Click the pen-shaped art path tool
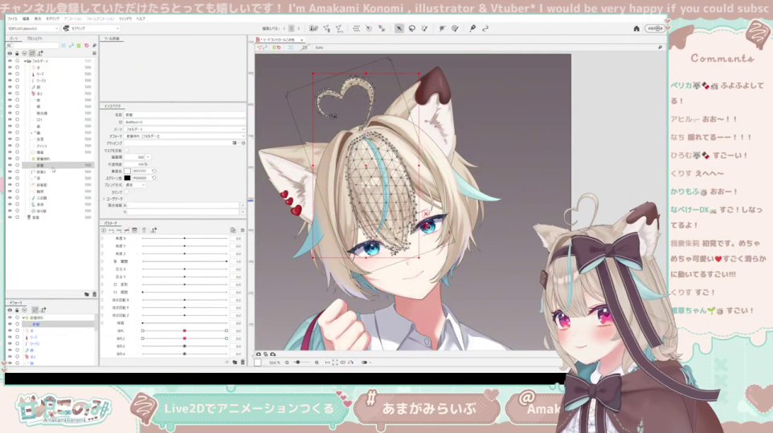The image size is (773, 433). 472,29
